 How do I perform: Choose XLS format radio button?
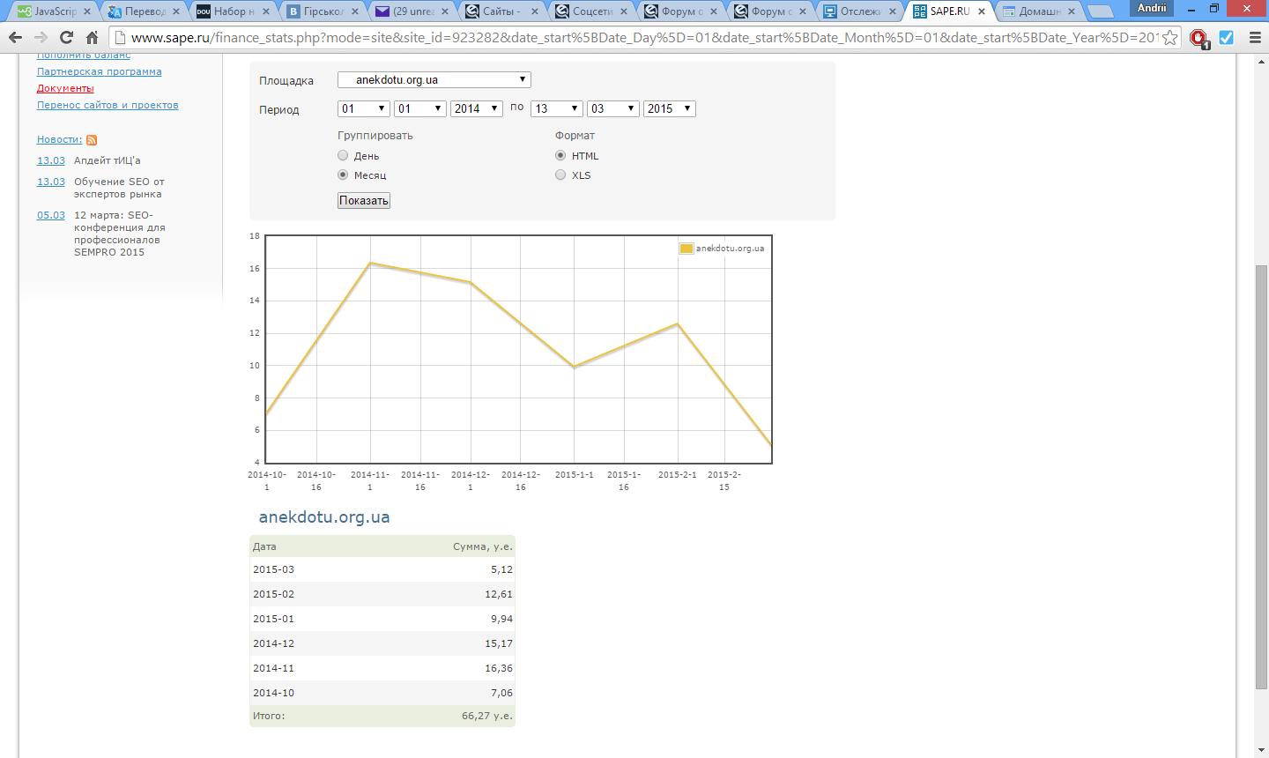[560, 175]
